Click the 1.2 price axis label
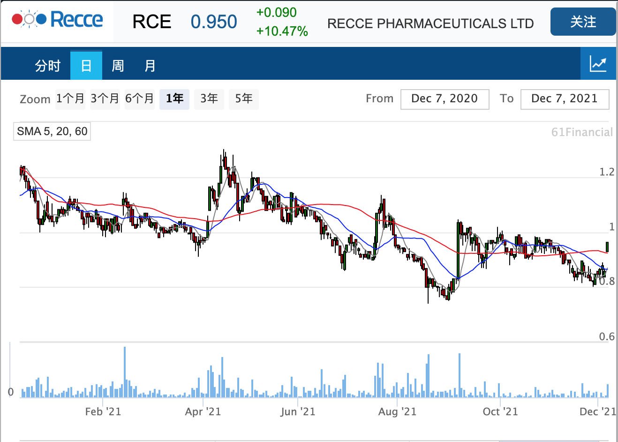This screenshot has width=618, height=442. pyautogui.click(x=607, y=172)
